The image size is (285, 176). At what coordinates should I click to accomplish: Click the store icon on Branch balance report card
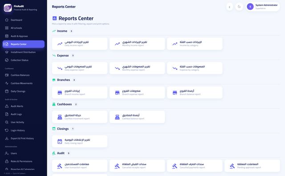tap(175, 92)
